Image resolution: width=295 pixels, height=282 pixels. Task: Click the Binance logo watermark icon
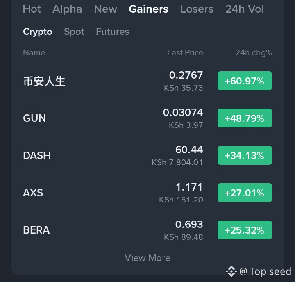coord(231,271)
